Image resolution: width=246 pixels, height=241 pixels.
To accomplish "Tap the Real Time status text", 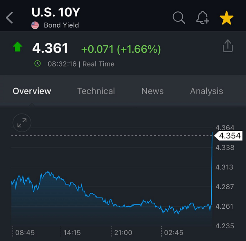I will coord(98,64).
